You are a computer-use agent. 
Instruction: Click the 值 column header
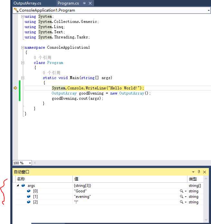point(130,179)
